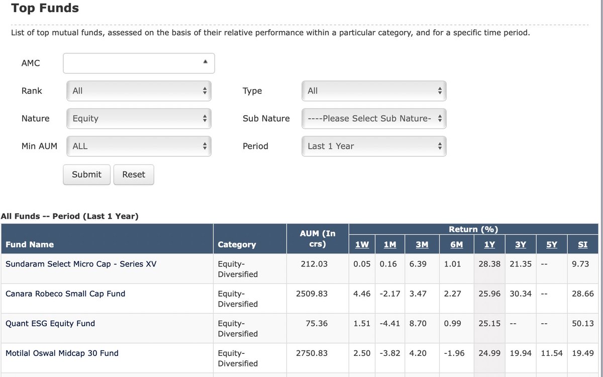Click AUM value 75.36
This screenshot has width=603, height=377.
[x=317, y=323]
